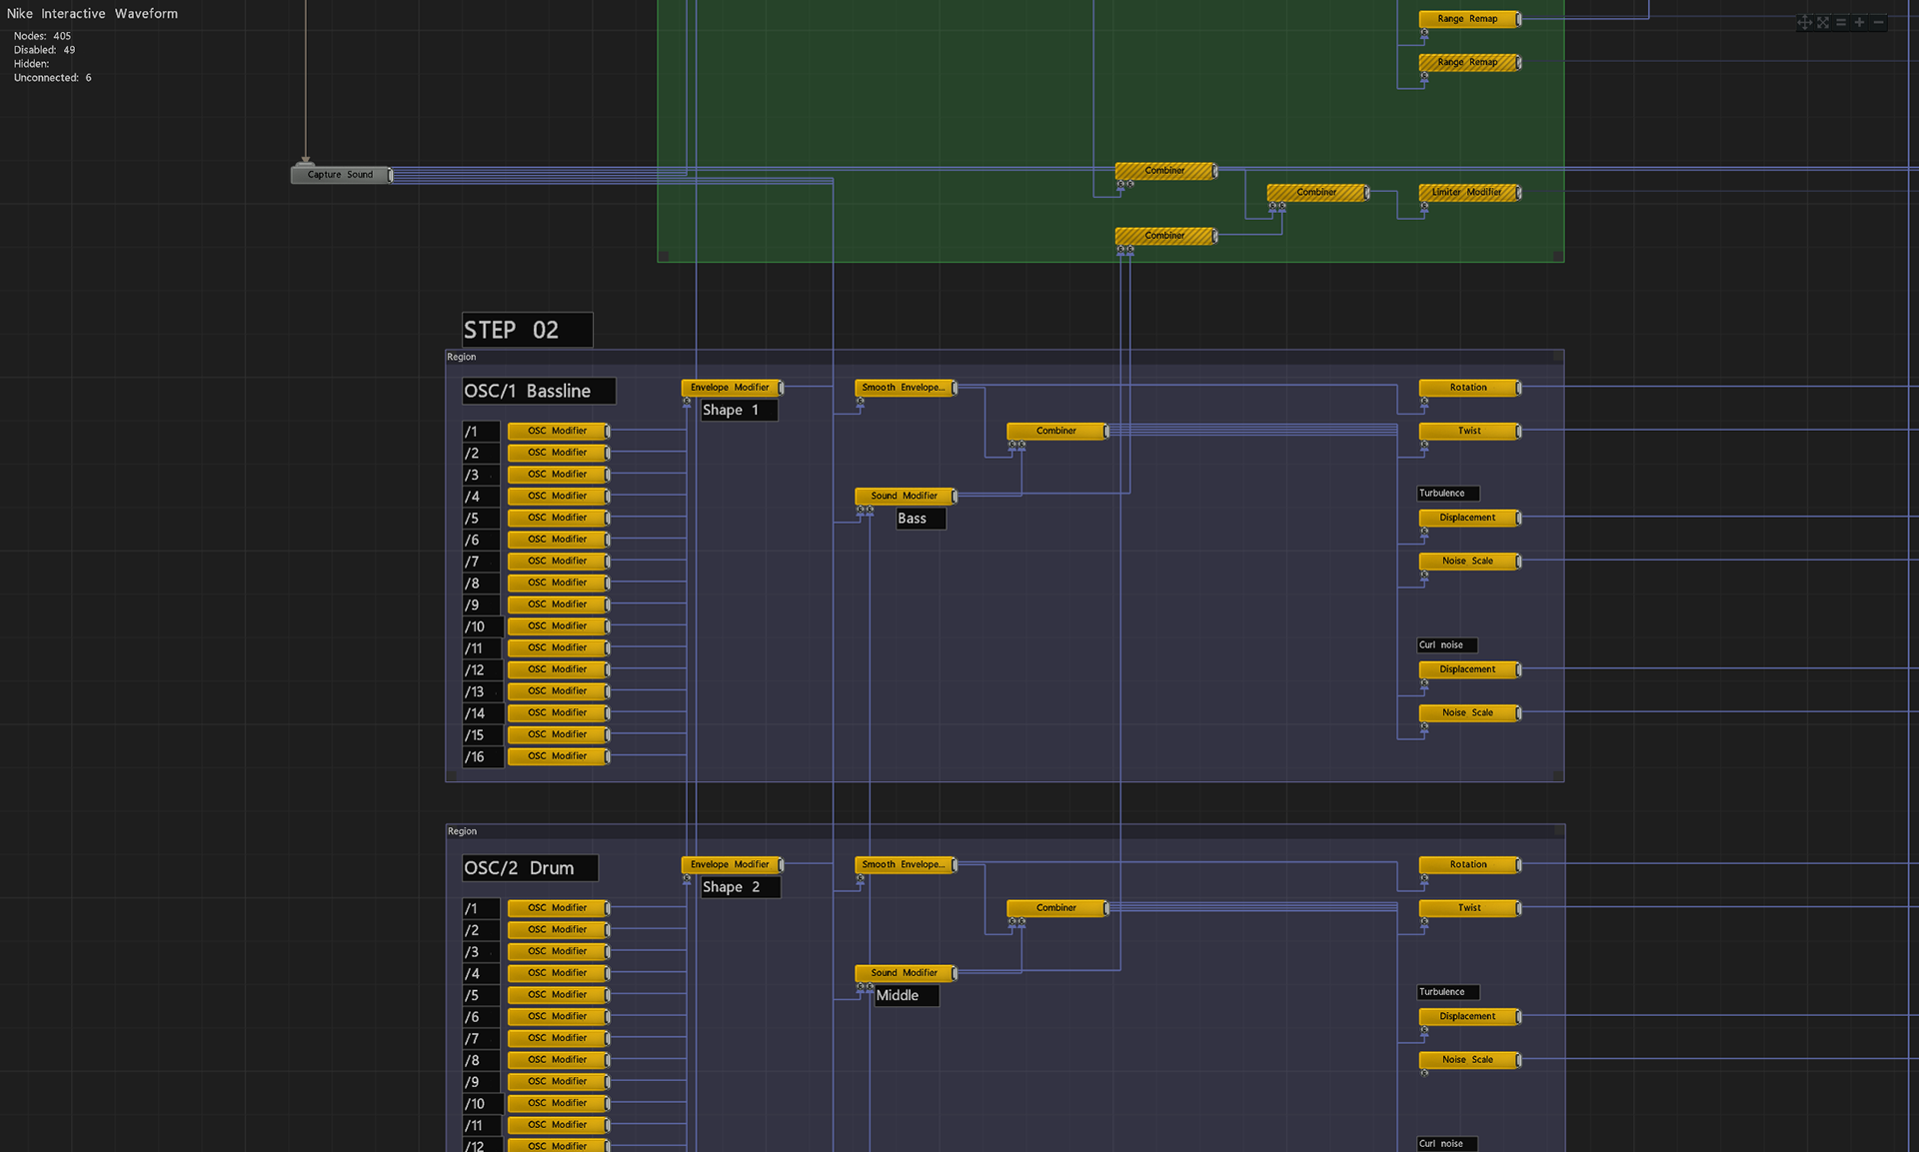1919x1152 pixels.
Task: Select the Limiter Modifier node
Action: (x=1466, y=192)
